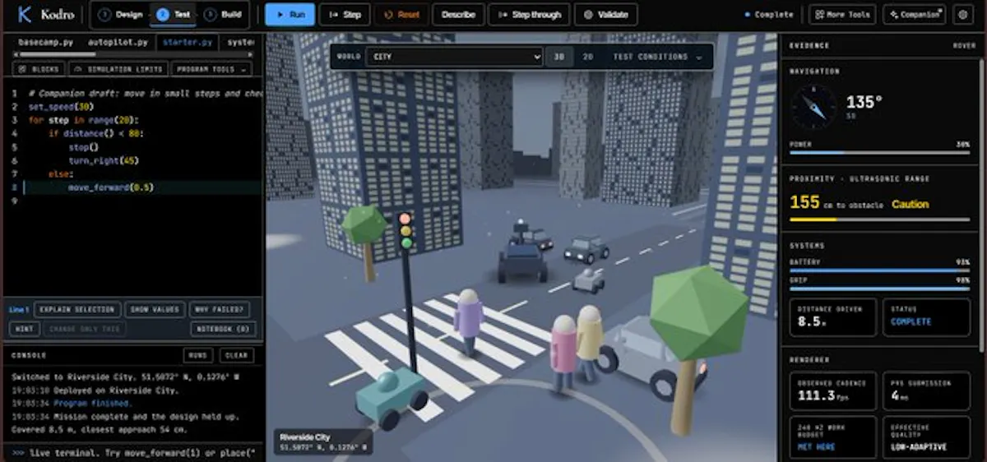The width and height of the screenshot is (987, 462).
Task: Switch to the Design stage
Action: 120,14
